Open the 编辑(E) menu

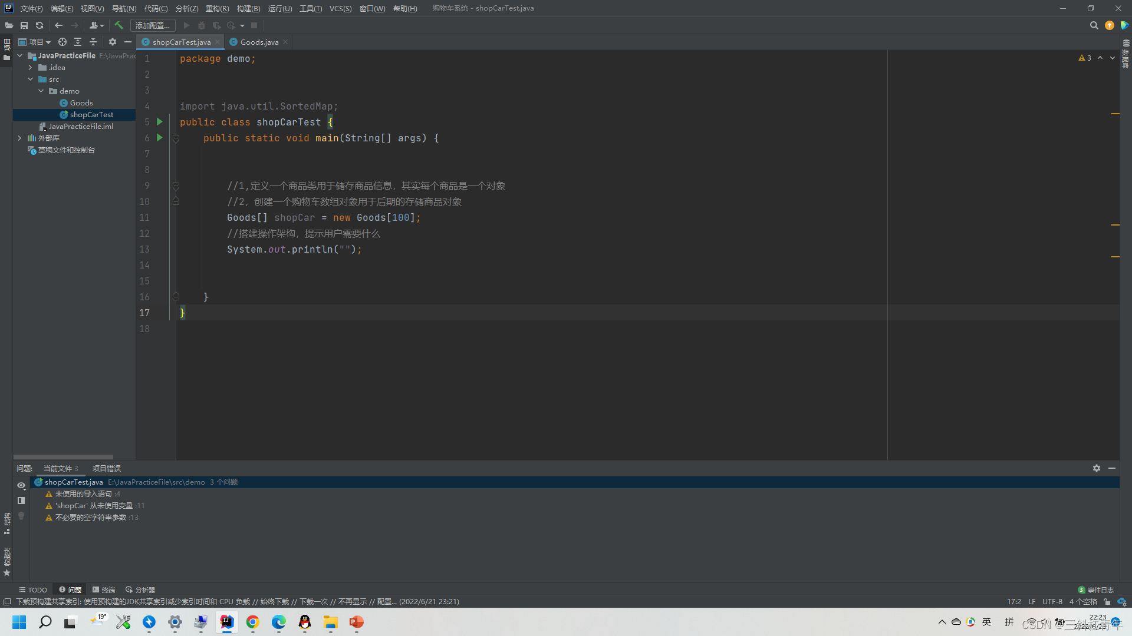(62, 8)
